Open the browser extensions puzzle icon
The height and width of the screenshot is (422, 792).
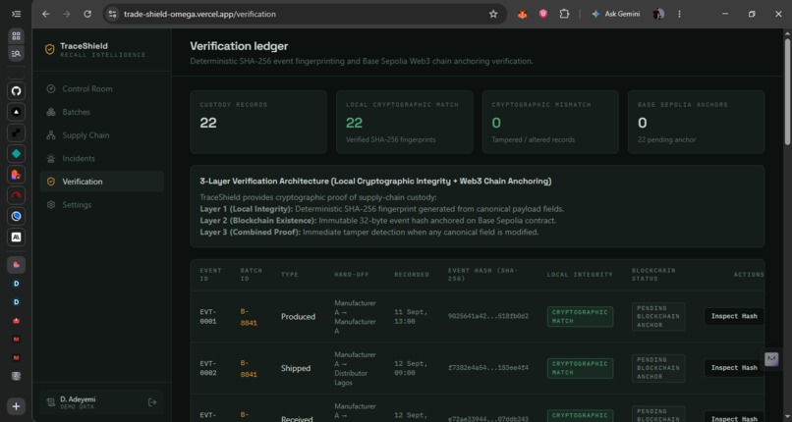pyautogui.click(x=564, y=14)
